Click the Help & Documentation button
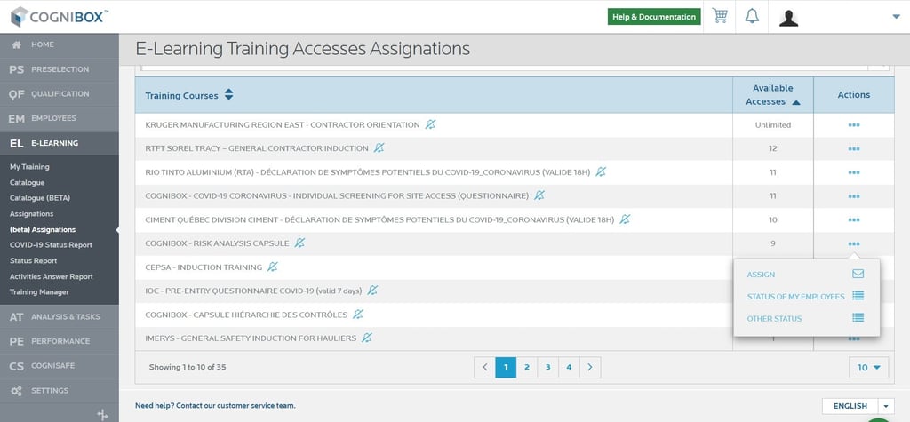 [x=654, y=17]
